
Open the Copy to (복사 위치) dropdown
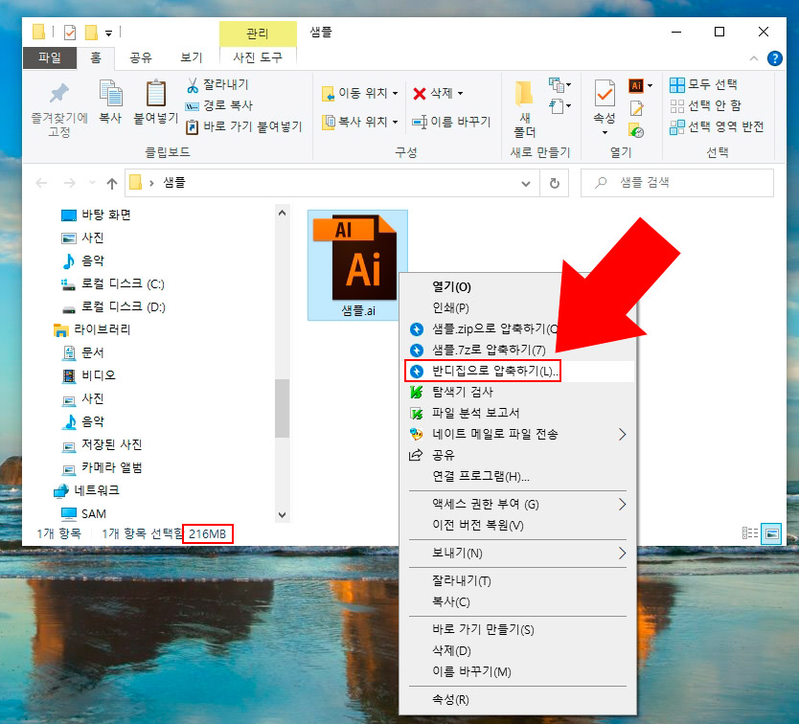[x=360, y=122]
